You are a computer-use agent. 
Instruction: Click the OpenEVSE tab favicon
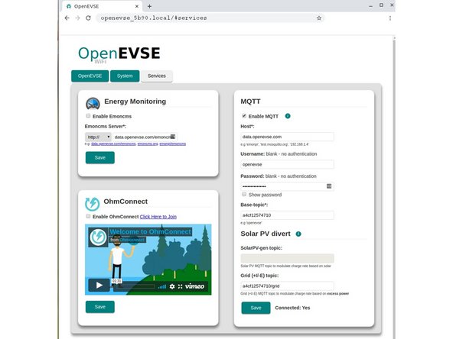tap(69, 6)
